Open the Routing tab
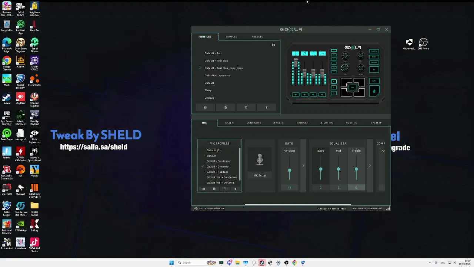The width and height of the screenshot is (474, 267). [351, 123]
